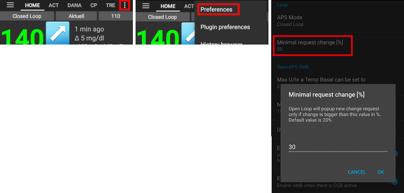
Task: Tap 'Enable SMB when there is COB active' text
Action: (317, 185)
